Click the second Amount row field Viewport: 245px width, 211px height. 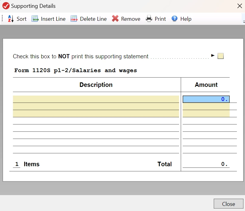click(x=206, y=106)
